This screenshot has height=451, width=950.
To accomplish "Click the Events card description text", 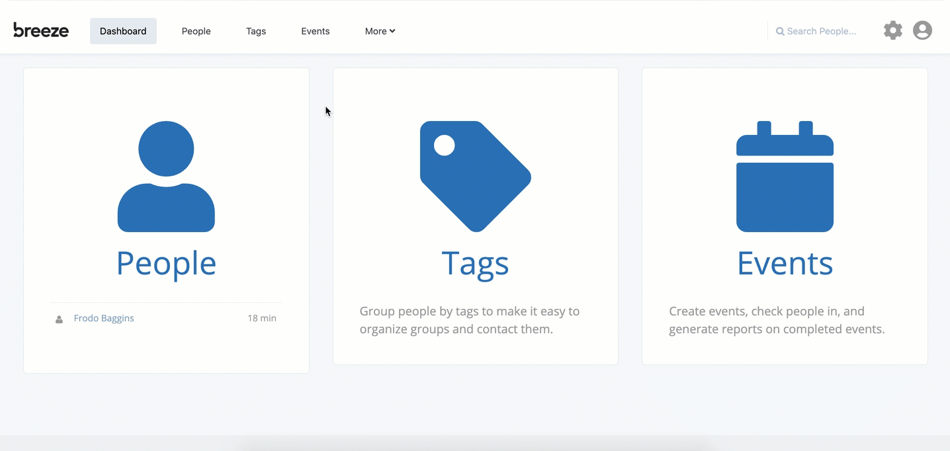I will click(777, 320).
